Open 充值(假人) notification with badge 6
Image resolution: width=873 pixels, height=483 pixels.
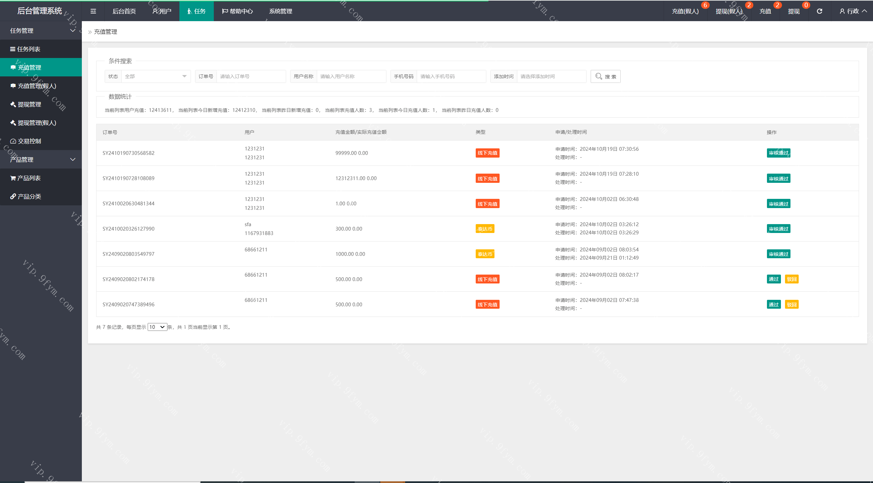point(685,11)
